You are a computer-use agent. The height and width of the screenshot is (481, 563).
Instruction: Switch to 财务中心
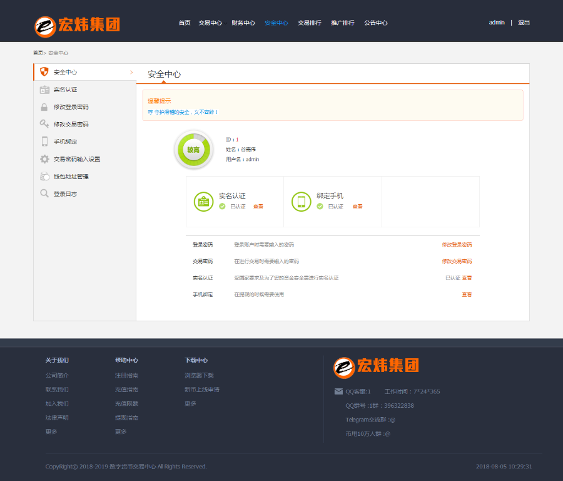(243, 22)
